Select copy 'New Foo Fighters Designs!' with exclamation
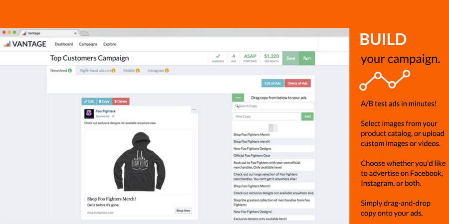 pos(273,212)
